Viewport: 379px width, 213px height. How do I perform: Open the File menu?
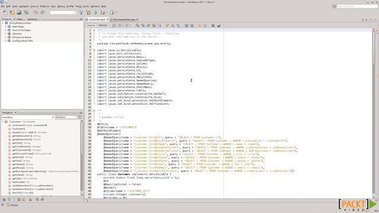(2, 7)
